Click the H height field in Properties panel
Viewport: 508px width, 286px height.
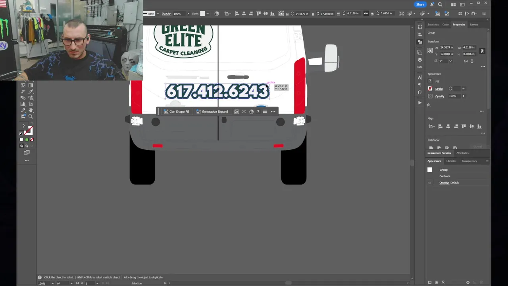point(469,54)
